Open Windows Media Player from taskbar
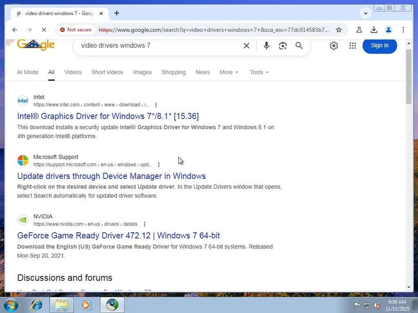This screenshot has width=418, height=313. coord(86,305)
